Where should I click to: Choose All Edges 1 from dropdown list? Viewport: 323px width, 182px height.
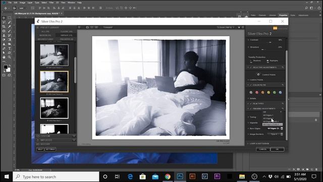[268, 115]
